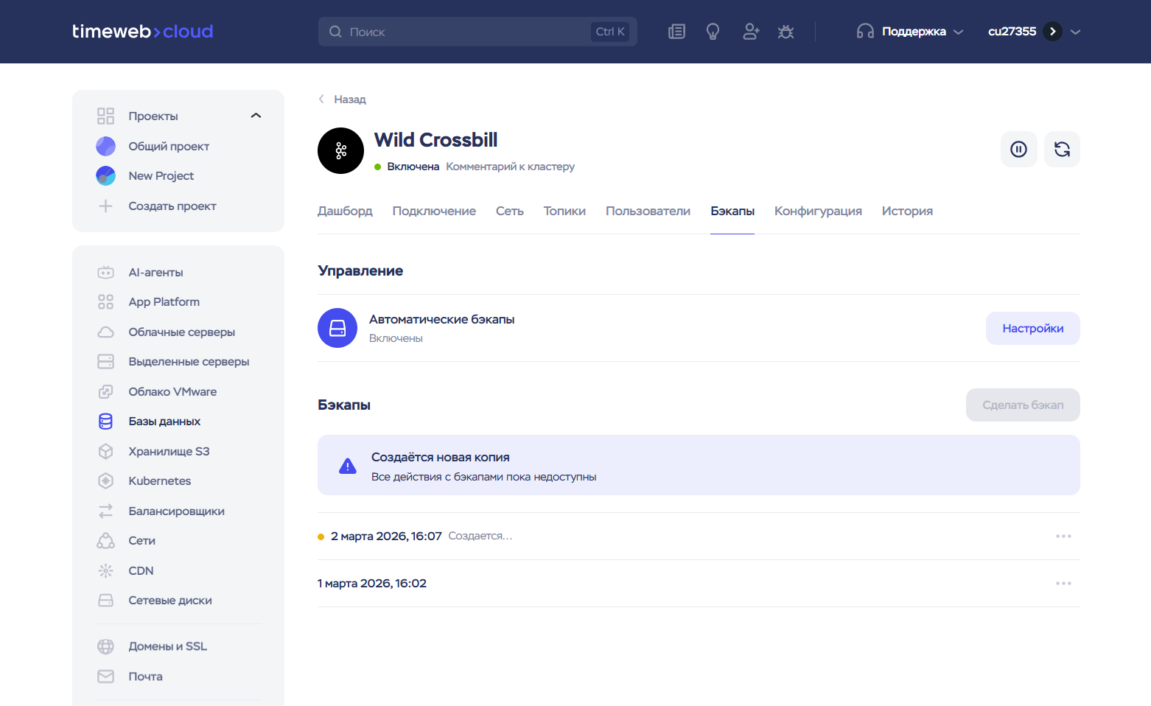Screen dimensions: 1151x706
Task: Open Kubernetes in the sidebar
Action: [159, 481]
